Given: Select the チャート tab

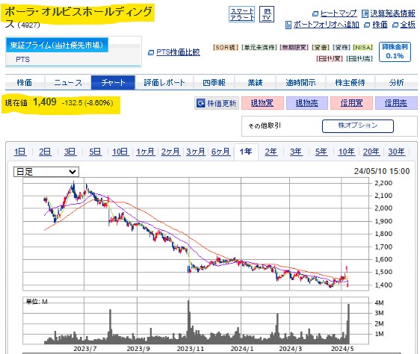Looking at the screenshot, I should click(x=113, y=82).
